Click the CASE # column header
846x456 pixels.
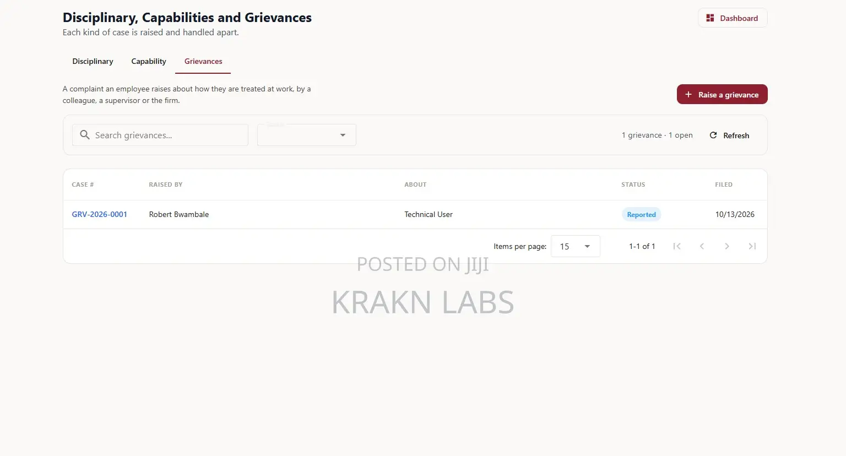(x=83, y=184)
